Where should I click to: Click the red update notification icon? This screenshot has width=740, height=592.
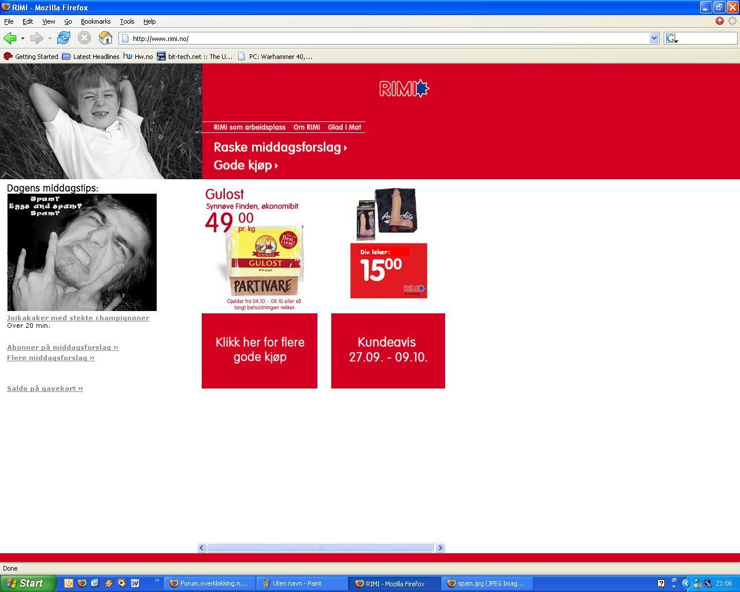coord(720,21)
